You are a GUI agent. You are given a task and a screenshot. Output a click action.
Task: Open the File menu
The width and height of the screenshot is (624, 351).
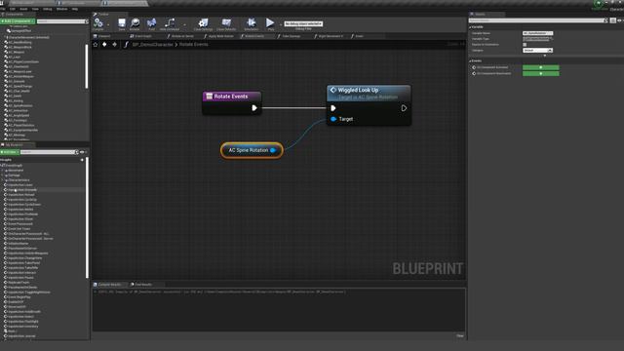tap(3, 9)
